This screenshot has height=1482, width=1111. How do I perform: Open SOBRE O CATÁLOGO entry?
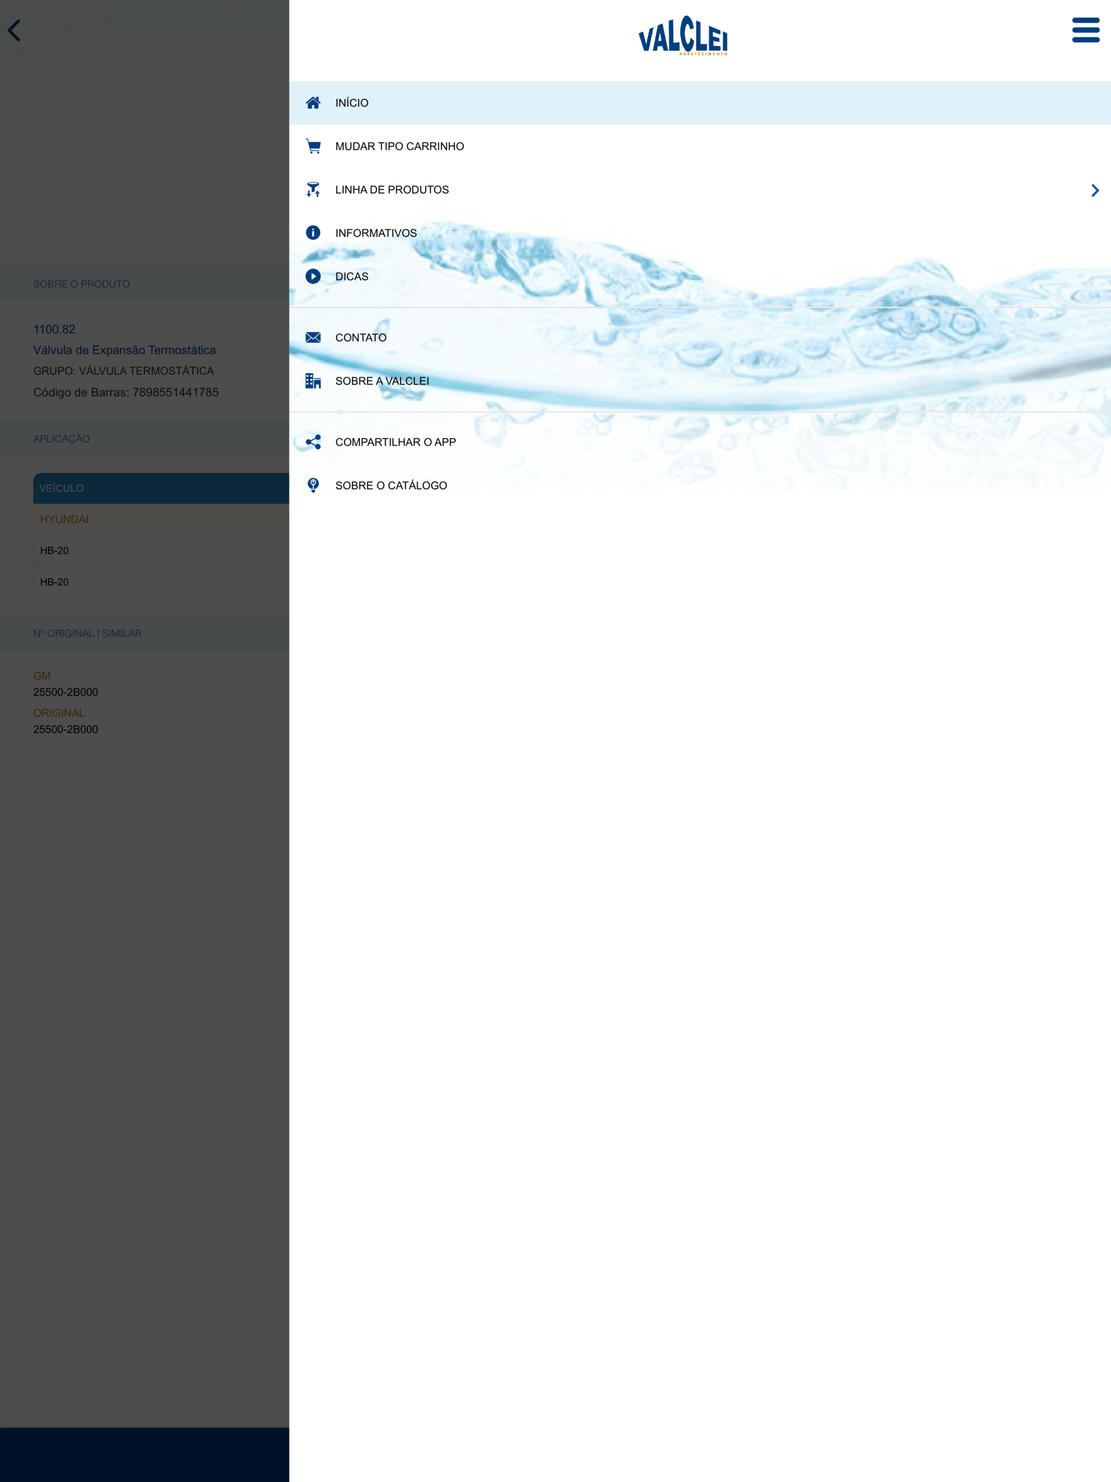click(x=700, y=485)
